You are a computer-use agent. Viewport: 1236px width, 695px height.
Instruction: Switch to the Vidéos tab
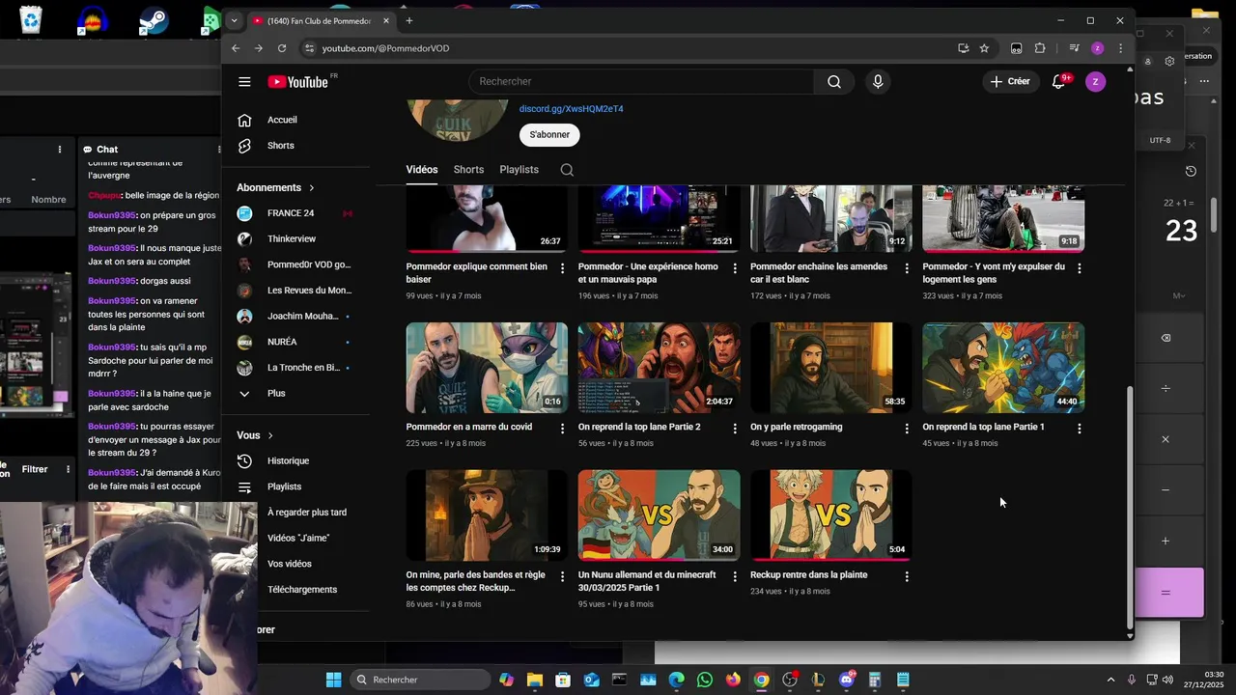coord(422,170)
